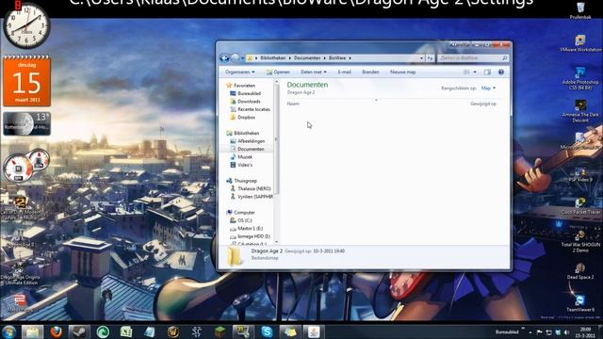Screen dimensions: 603x339
Task: Open Excel from the taskbar
Action: [x=126, y=331]
